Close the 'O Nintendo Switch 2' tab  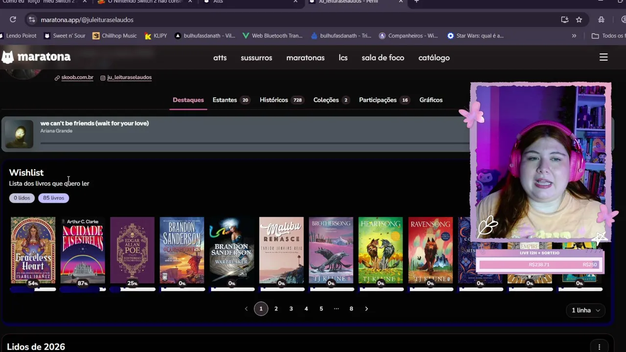(190, 1)
